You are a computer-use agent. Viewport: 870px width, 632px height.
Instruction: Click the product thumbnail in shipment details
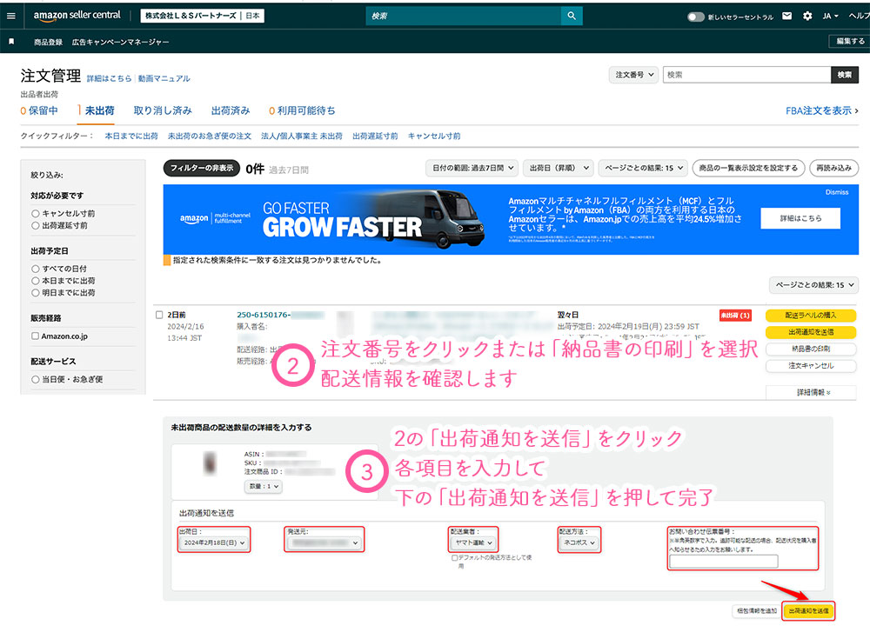[210, 461]
